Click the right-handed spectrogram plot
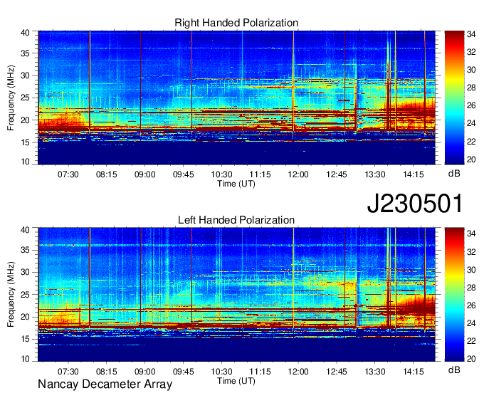 tap(236, 98)
